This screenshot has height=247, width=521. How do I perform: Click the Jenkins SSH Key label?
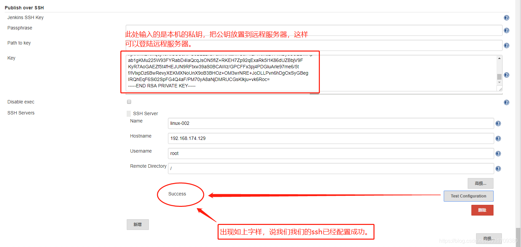[x=25, y=17]
